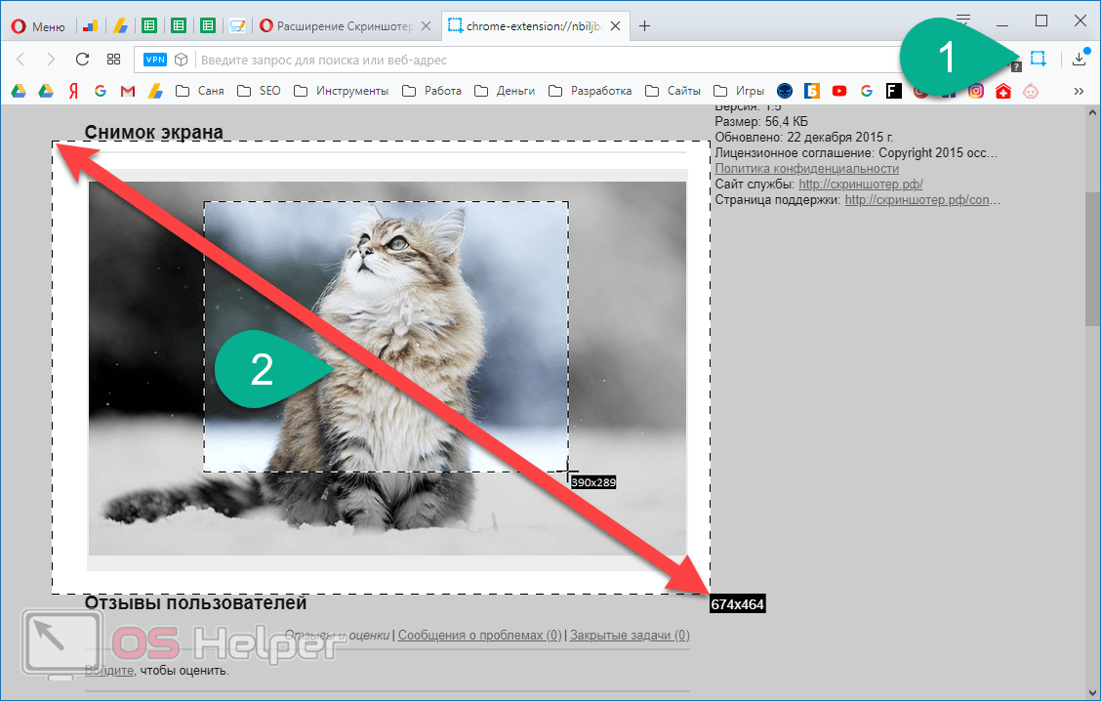Image resolution: width=1101 pixels, height=701 pixels.
Task: Open the downloads panel
Action: coord(1080,59)
